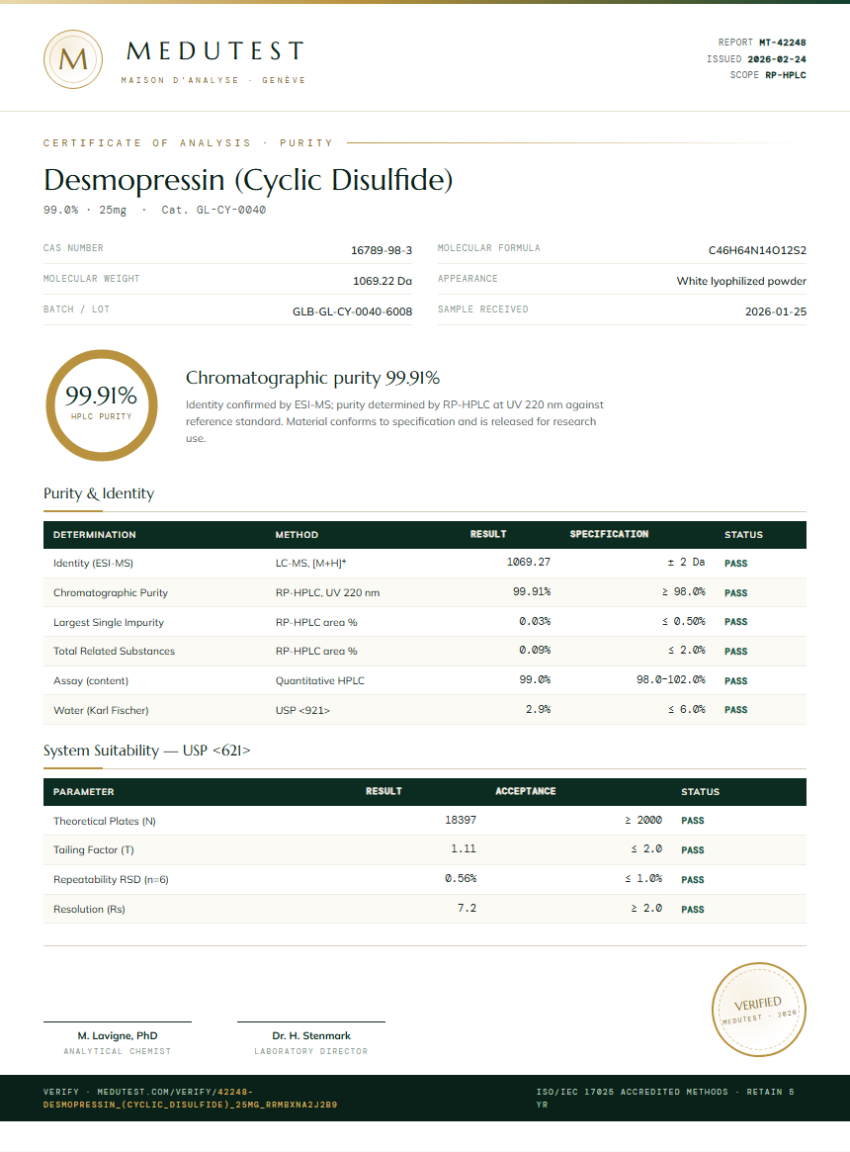Viewport: 850px width, 1152px height.
Task: Select Chromatographic Purity row label
Action: [110, 593]
